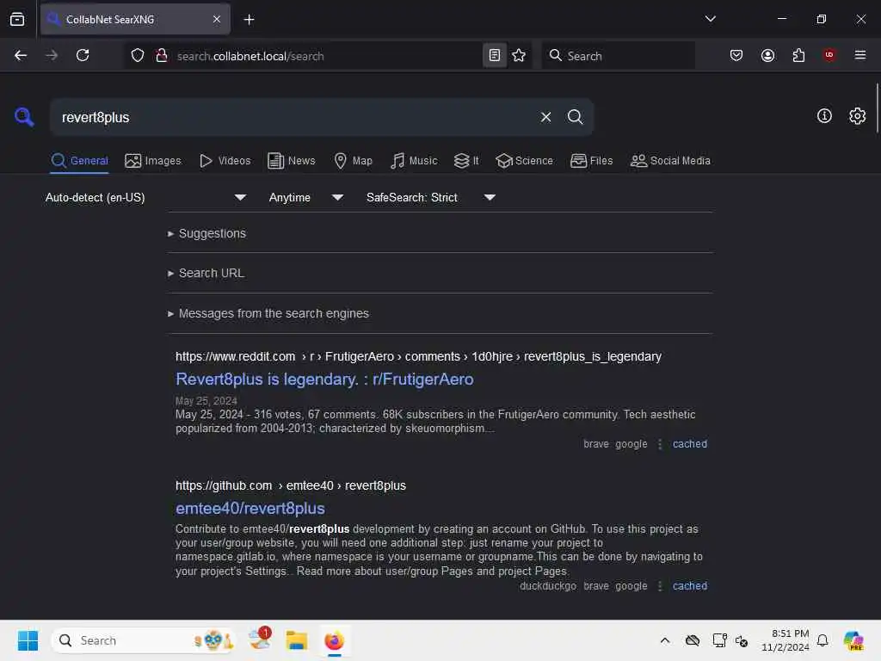Switch to the Social Media tab
The width and height of the screenshot is (881, 661).
670,161
